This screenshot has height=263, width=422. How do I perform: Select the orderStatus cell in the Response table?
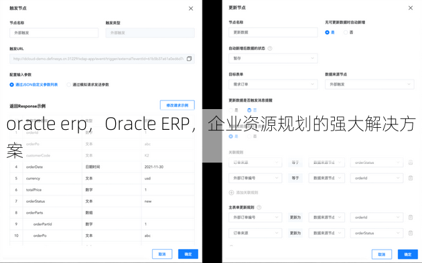point(52,201)
